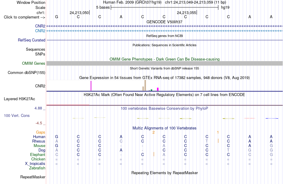Image resolution: width=283 pixels, height=184 pixels.
Task: Click the Mouse species label
Action: point(39,146)
